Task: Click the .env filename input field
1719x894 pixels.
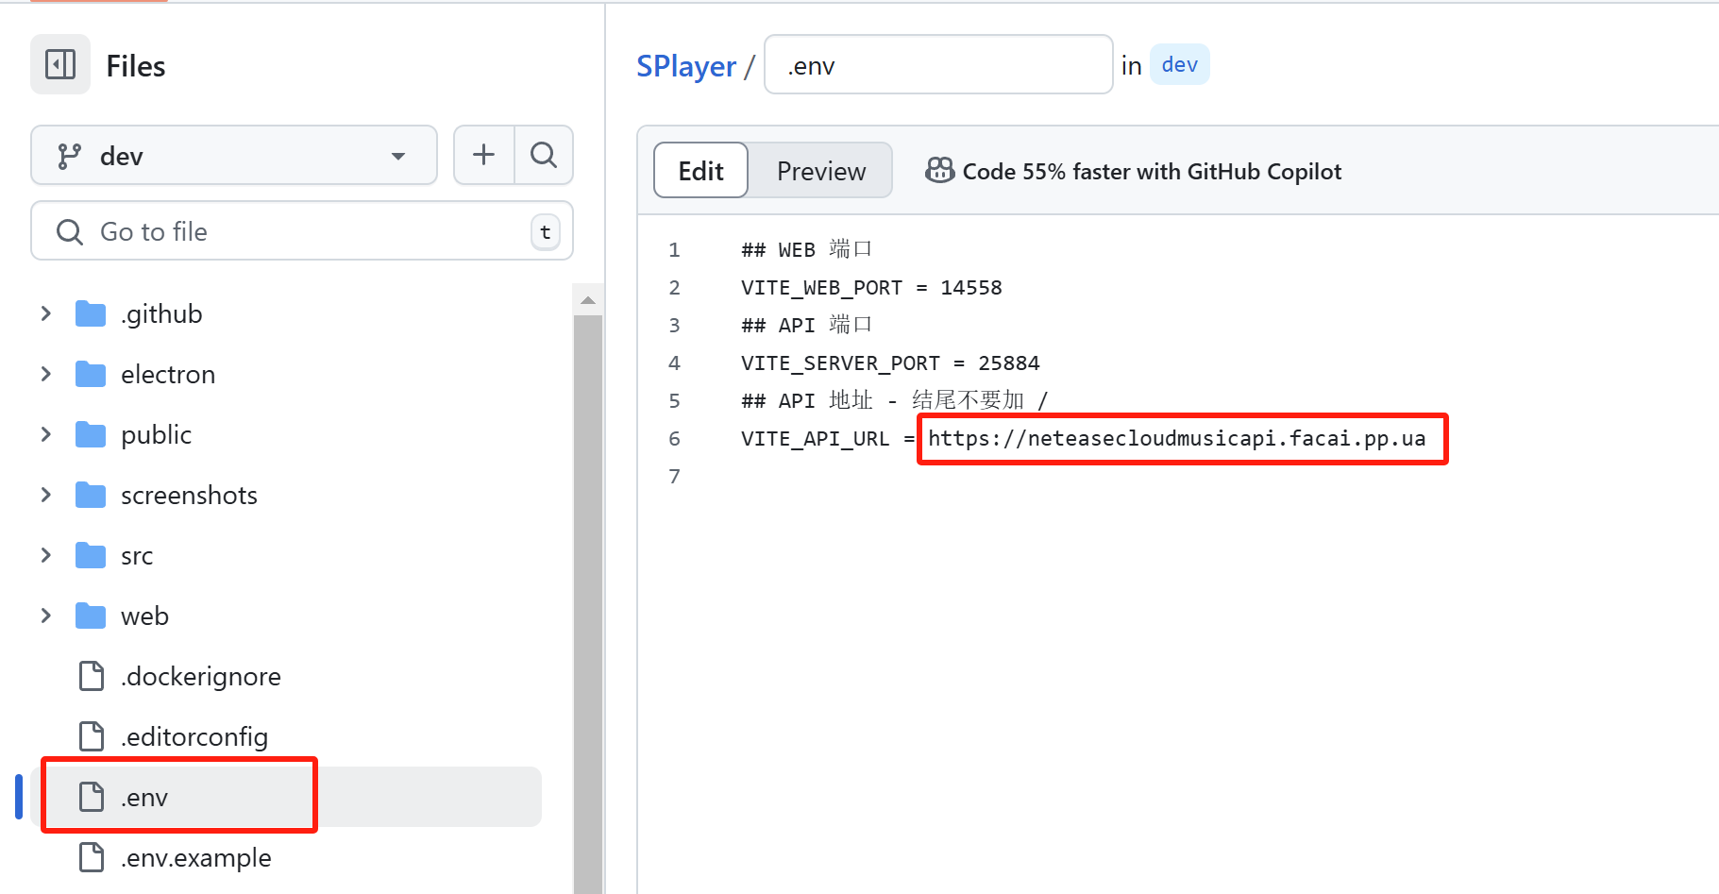Action: click(x=938, y=65)
